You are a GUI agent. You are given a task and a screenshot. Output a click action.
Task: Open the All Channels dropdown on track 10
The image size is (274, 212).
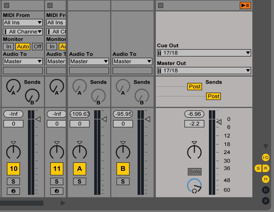coord(23,32)
